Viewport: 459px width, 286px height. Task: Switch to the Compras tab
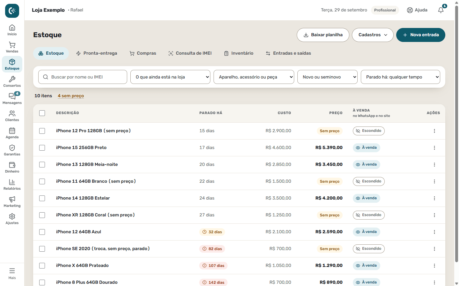click(x=143, y=53)
